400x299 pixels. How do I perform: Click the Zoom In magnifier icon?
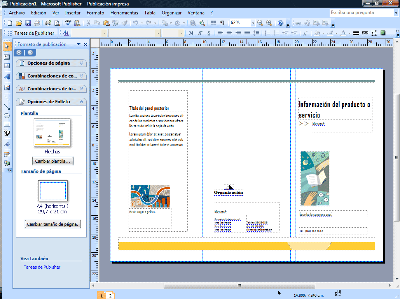pos(269,23)
